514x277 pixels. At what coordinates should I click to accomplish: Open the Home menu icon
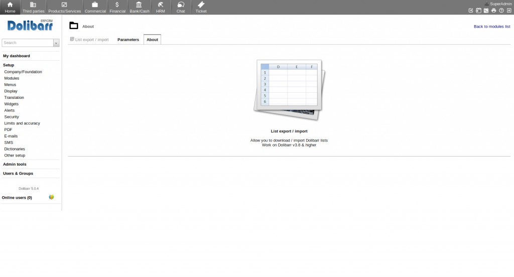point(10,7)
